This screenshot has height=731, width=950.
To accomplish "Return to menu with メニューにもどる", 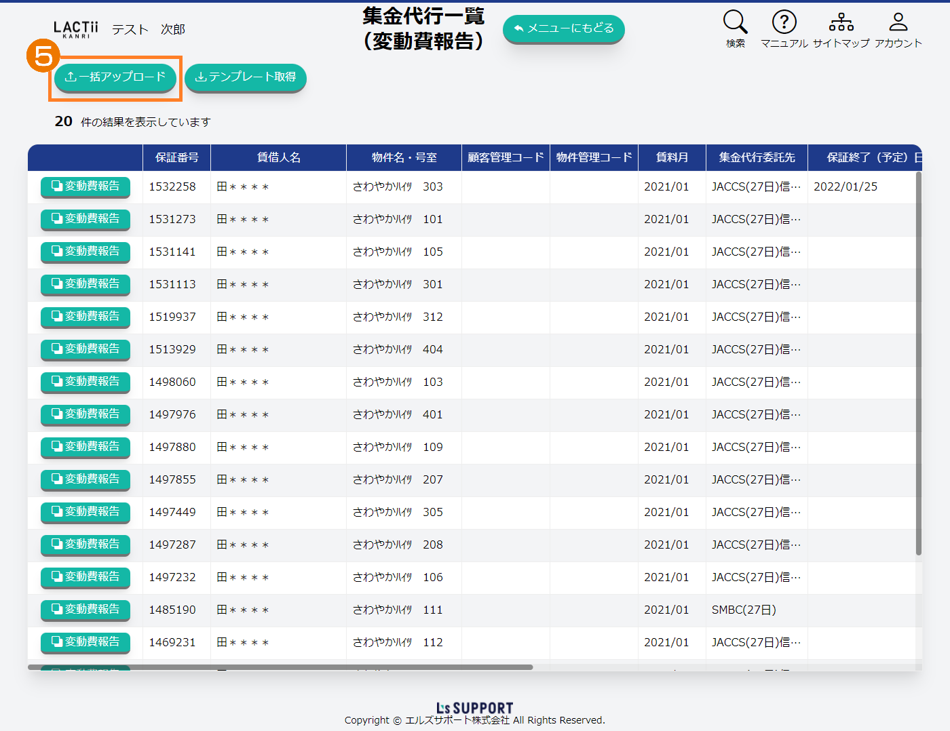I will (x=563, y=28).
